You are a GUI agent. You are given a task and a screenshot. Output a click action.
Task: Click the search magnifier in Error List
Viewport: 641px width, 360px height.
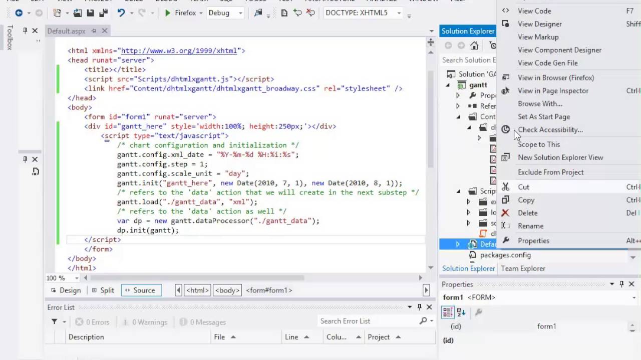[424, 321]
